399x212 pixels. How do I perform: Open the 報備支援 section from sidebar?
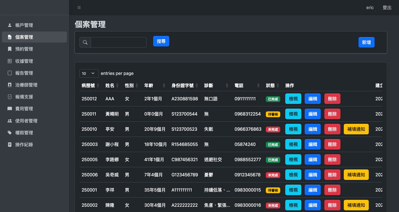(24, 97)
